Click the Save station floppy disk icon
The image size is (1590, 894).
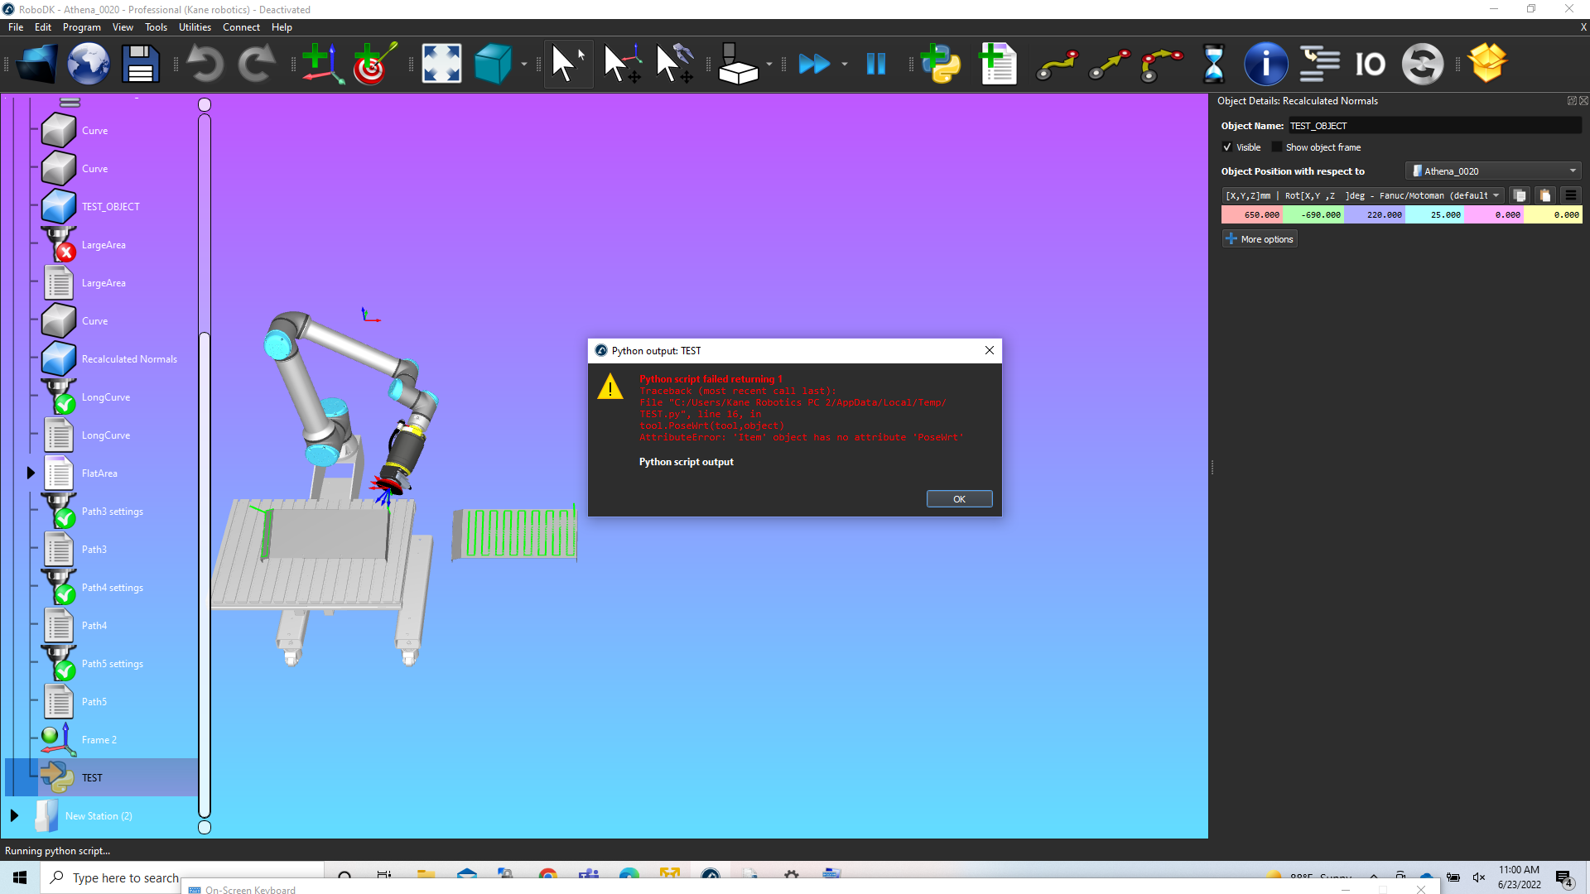[140, 64]
